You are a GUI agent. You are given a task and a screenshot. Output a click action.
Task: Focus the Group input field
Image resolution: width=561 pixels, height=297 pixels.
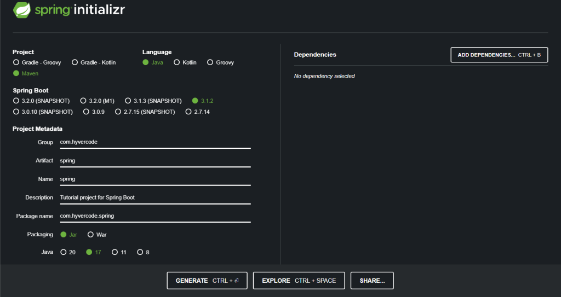point(155,142)
